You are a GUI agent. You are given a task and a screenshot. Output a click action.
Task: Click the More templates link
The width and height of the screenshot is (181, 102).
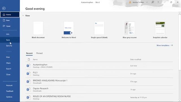coord(165,45)
